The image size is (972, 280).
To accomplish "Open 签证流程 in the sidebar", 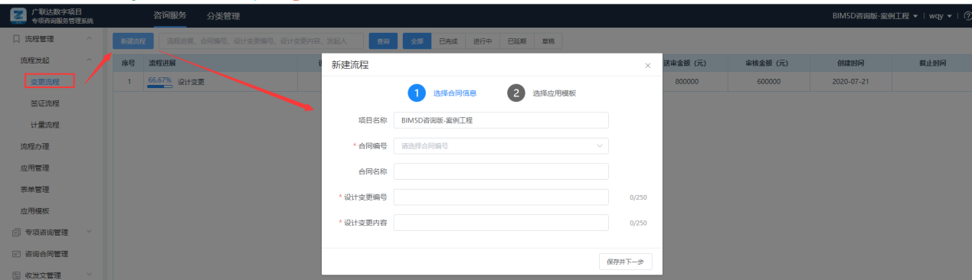I will [x=45, y=103].
